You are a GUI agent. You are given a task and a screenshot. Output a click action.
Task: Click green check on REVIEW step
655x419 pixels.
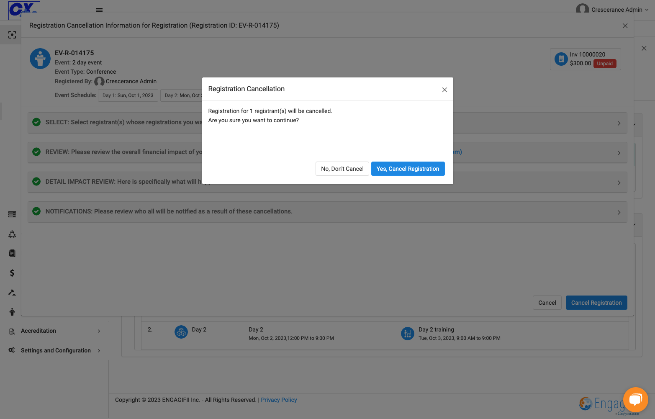pos(36,152)
